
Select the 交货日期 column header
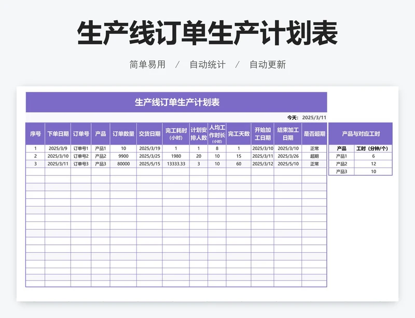point(149,134)
